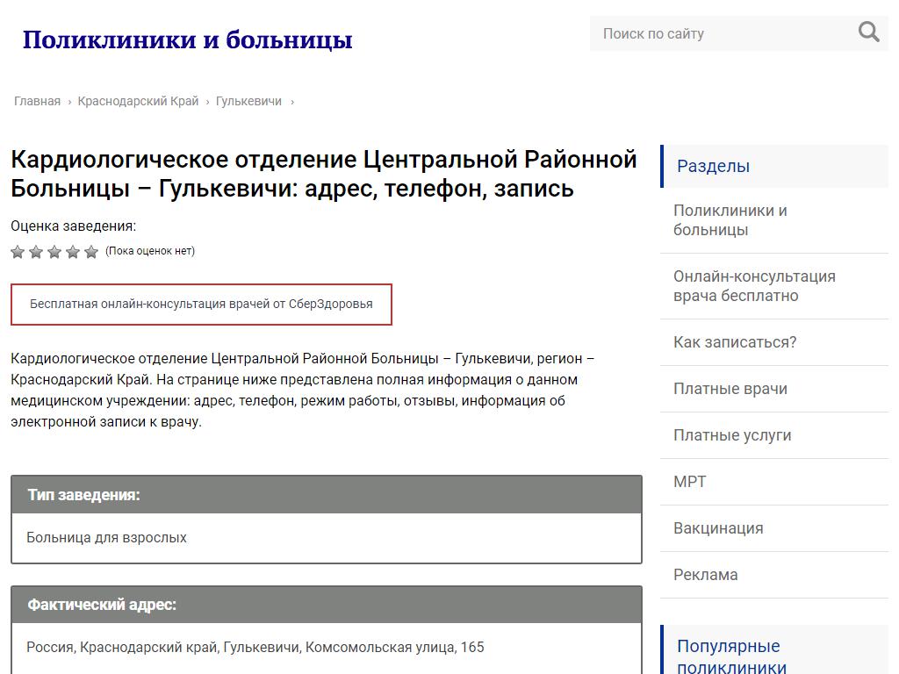Rate the institution one star
Screen dimensions: 899x674
(x=18, y=252)
